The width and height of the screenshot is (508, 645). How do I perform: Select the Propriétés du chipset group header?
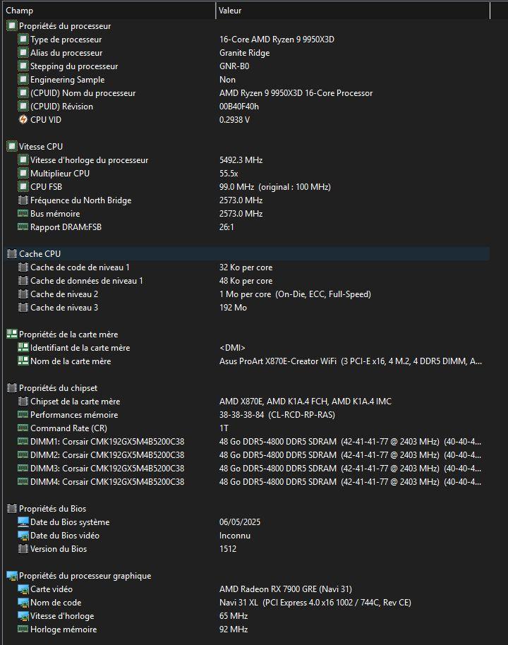pyautogui.click(x=58, y=388)
